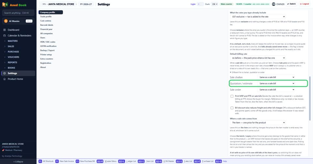Click the Medical / Pharmacy pill icon

(x=3, y=150)
